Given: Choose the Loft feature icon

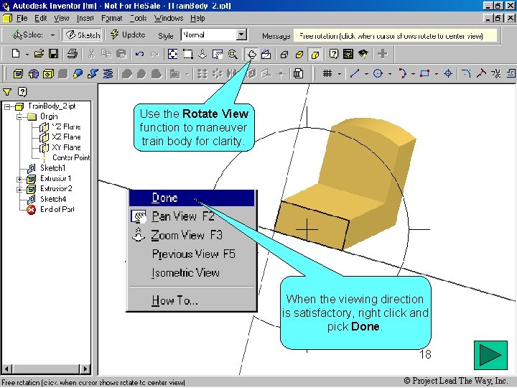Looking at the screenshot, I should point(78,73).
